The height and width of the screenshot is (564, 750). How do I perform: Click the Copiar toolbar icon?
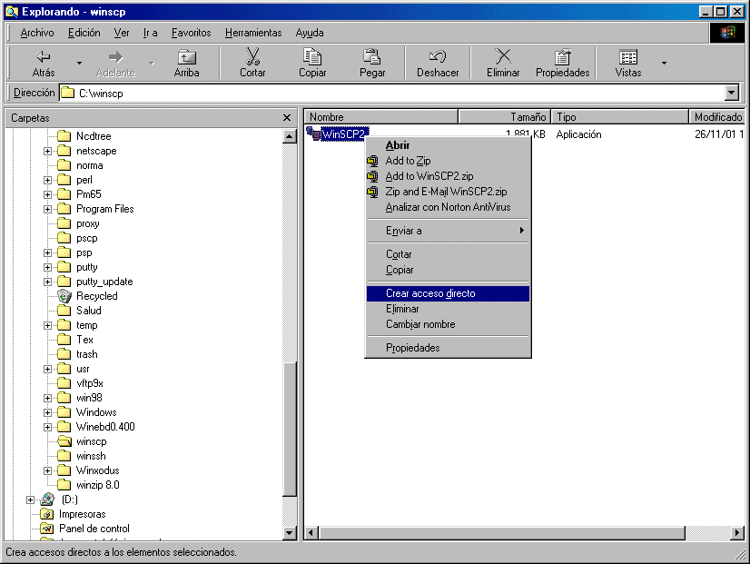[x=312, y=56]
